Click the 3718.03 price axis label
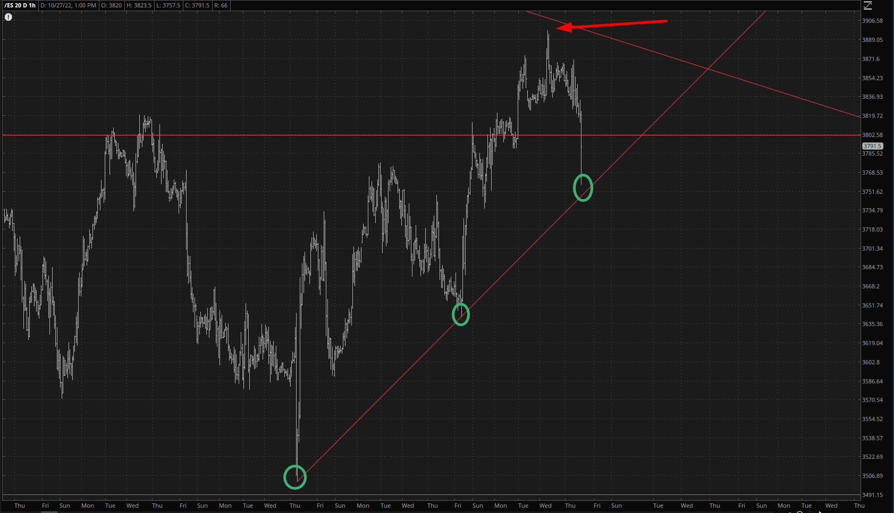This screenshot has width=894, height=513. [x=872, y=229]
